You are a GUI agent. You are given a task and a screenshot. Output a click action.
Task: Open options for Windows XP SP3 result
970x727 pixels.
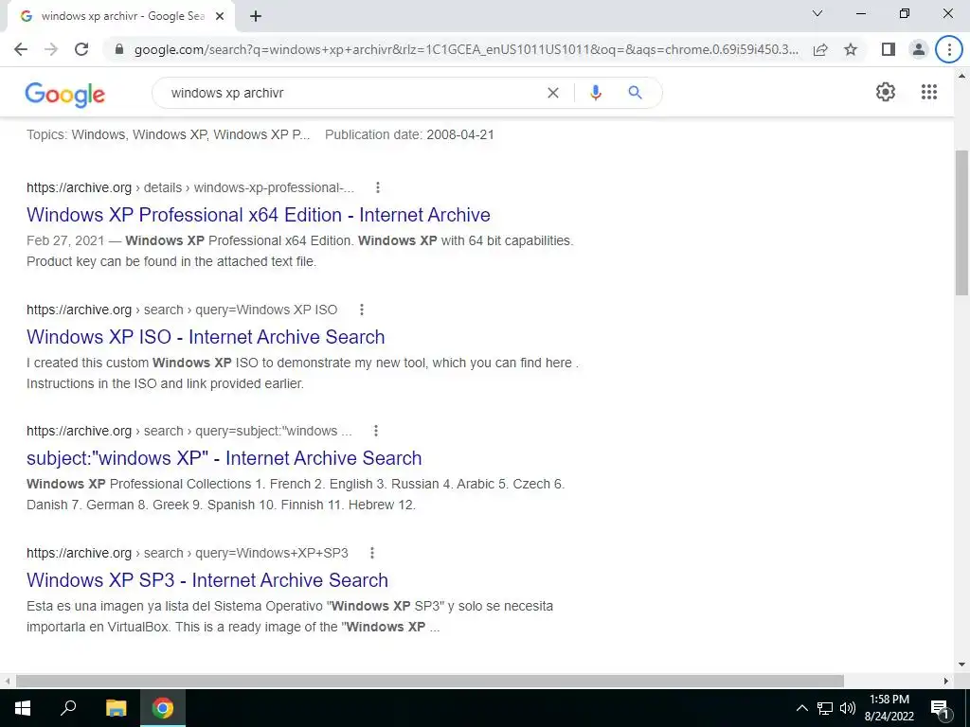pyautogui.click(x=371, y=553)
